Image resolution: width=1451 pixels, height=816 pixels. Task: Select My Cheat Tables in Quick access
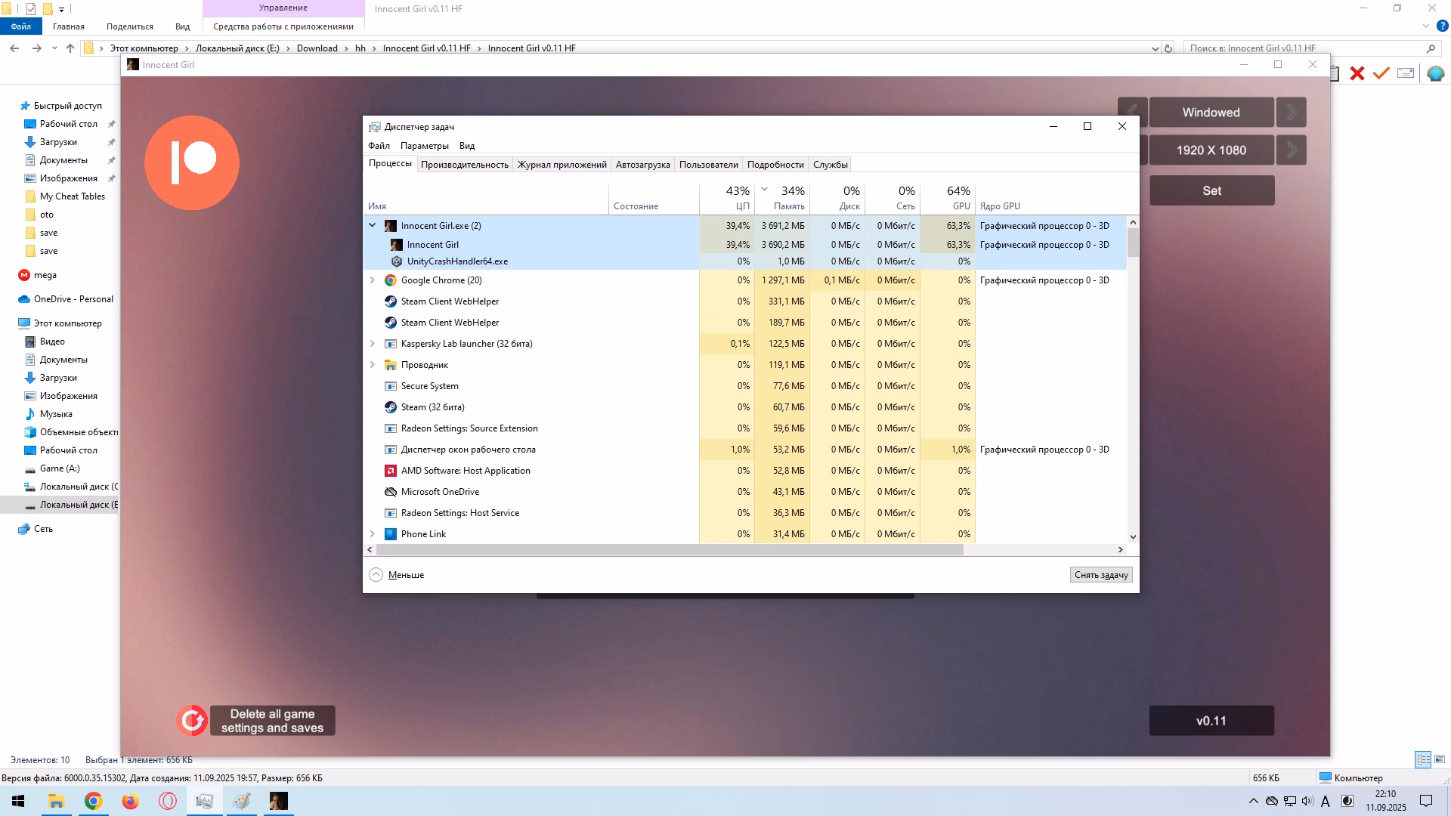pos(73,196)
